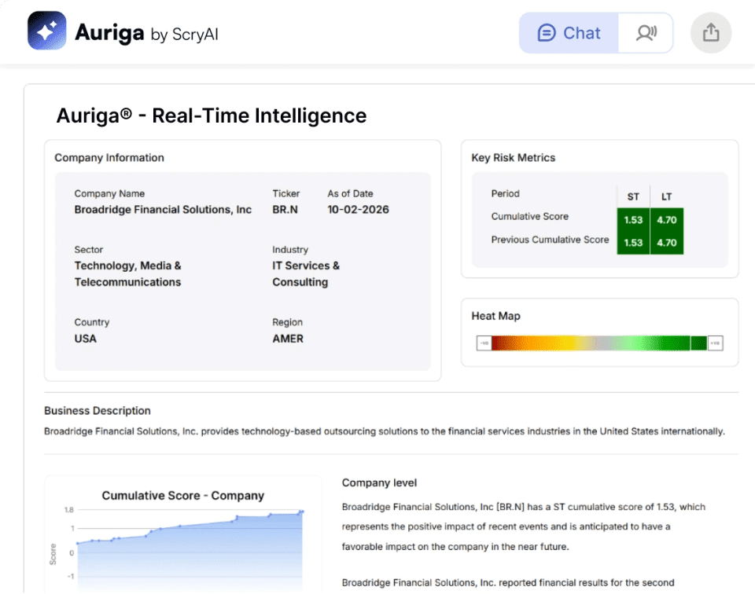Click the ticker value BR.N
This screenshot has width=755, height=594.
(285, 210)
